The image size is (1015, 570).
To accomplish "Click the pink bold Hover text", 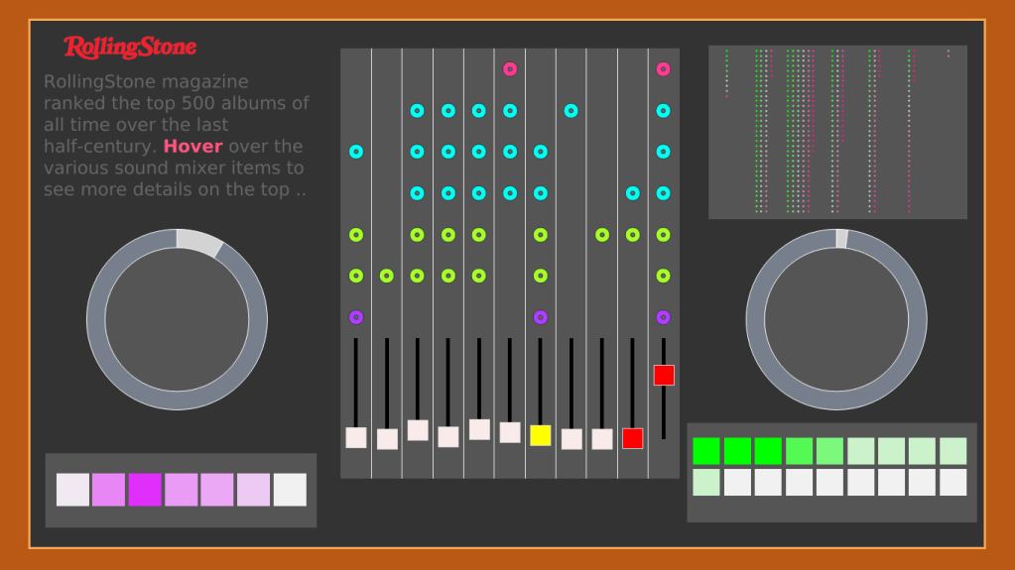I will (192, 147).
